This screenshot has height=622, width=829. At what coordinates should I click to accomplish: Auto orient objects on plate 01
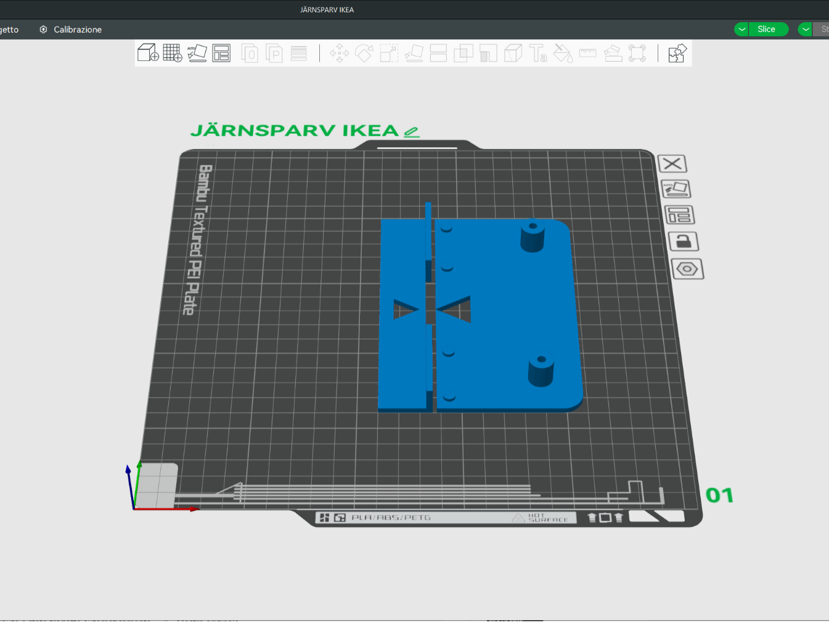click(x=676, y=189)
